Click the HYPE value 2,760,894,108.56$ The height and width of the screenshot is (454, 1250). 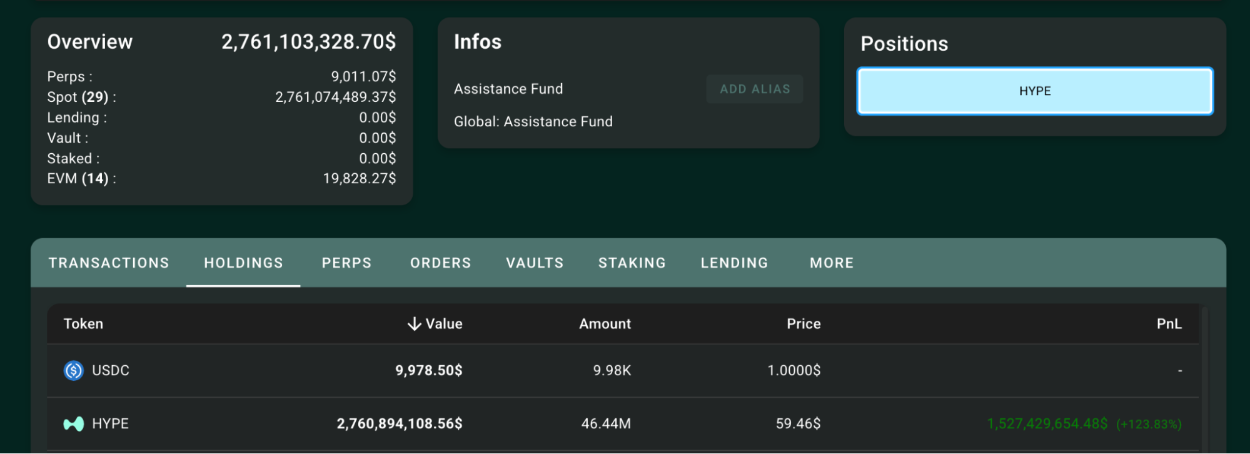(400, 424)
